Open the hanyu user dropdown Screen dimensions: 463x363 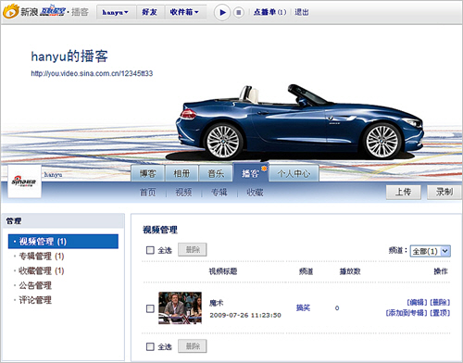(116, 12)
